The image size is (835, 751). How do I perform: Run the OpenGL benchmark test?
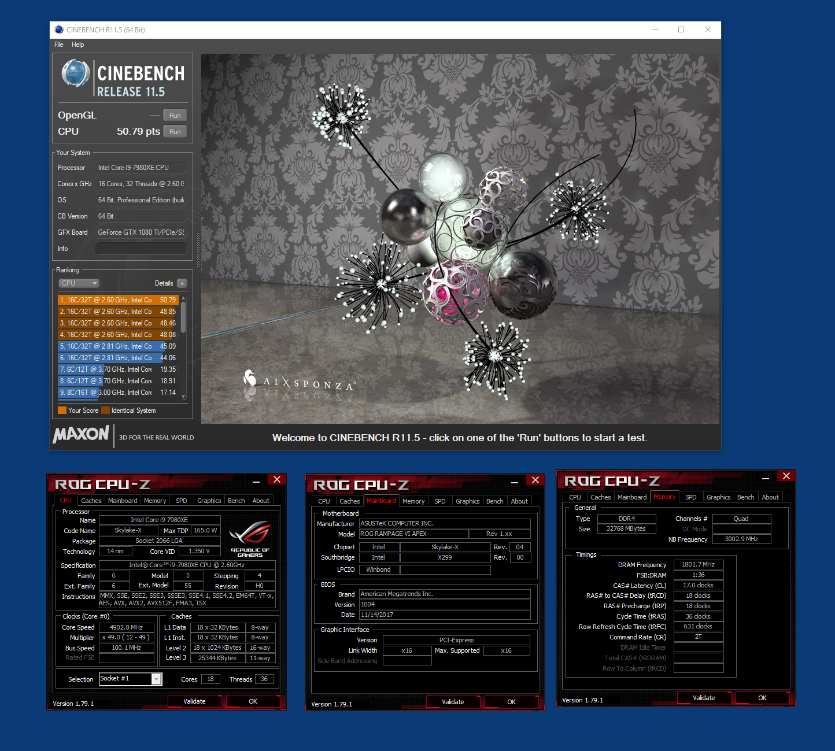point(175,116)
